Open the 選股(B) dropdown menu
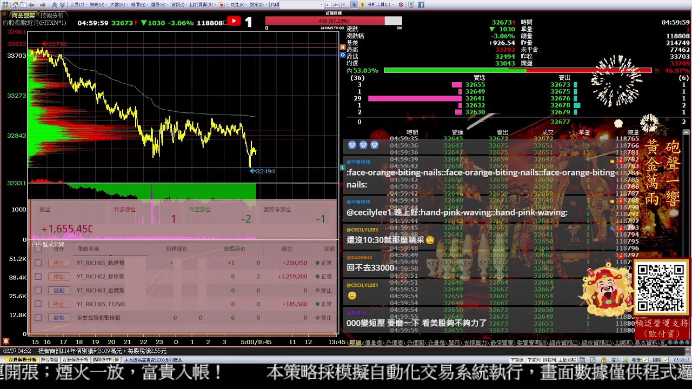Screen dimensions: 692x389 point(159,4)
